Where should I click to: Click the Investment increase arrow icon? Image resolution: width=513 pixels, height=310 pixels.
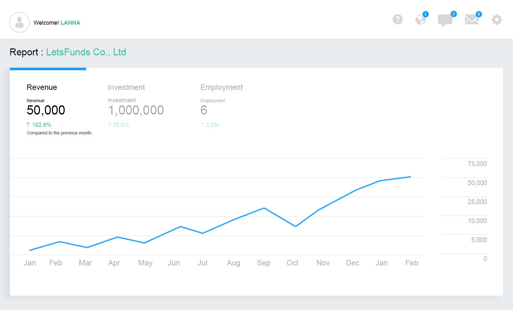(x=110, y=125)
